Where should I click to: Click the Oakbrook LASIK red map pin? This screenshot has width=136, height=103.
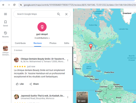pyautogui.click(x=91, y=47)
